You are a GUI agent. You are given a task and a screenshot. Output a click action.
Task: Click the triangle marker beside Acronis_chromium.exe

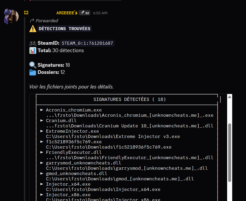[x=42, y=110]
